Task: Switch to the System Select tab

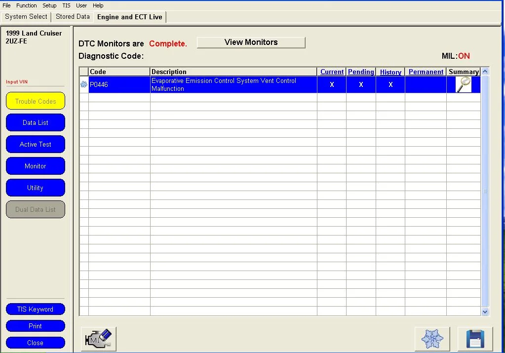Action: pyautogui.click(x=26, y=16)
